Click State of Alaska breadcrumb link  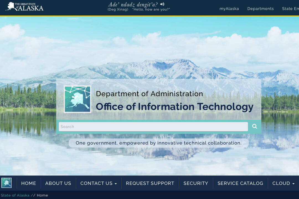tap(15, 195)
